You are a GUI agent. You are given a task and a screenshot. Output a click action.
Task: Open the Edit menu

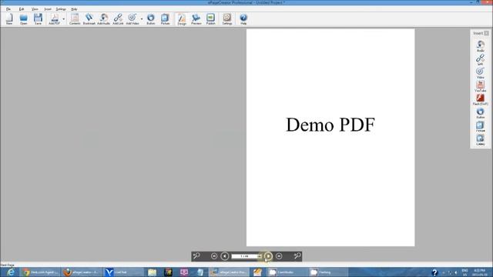coord(22,9)
